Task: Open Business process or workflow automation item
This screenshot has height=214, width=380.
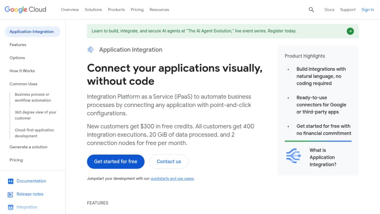Action: coord(33,97)
